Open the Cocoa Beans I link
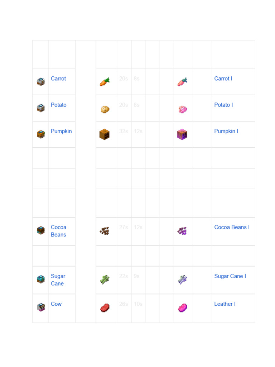 point(232,227)
